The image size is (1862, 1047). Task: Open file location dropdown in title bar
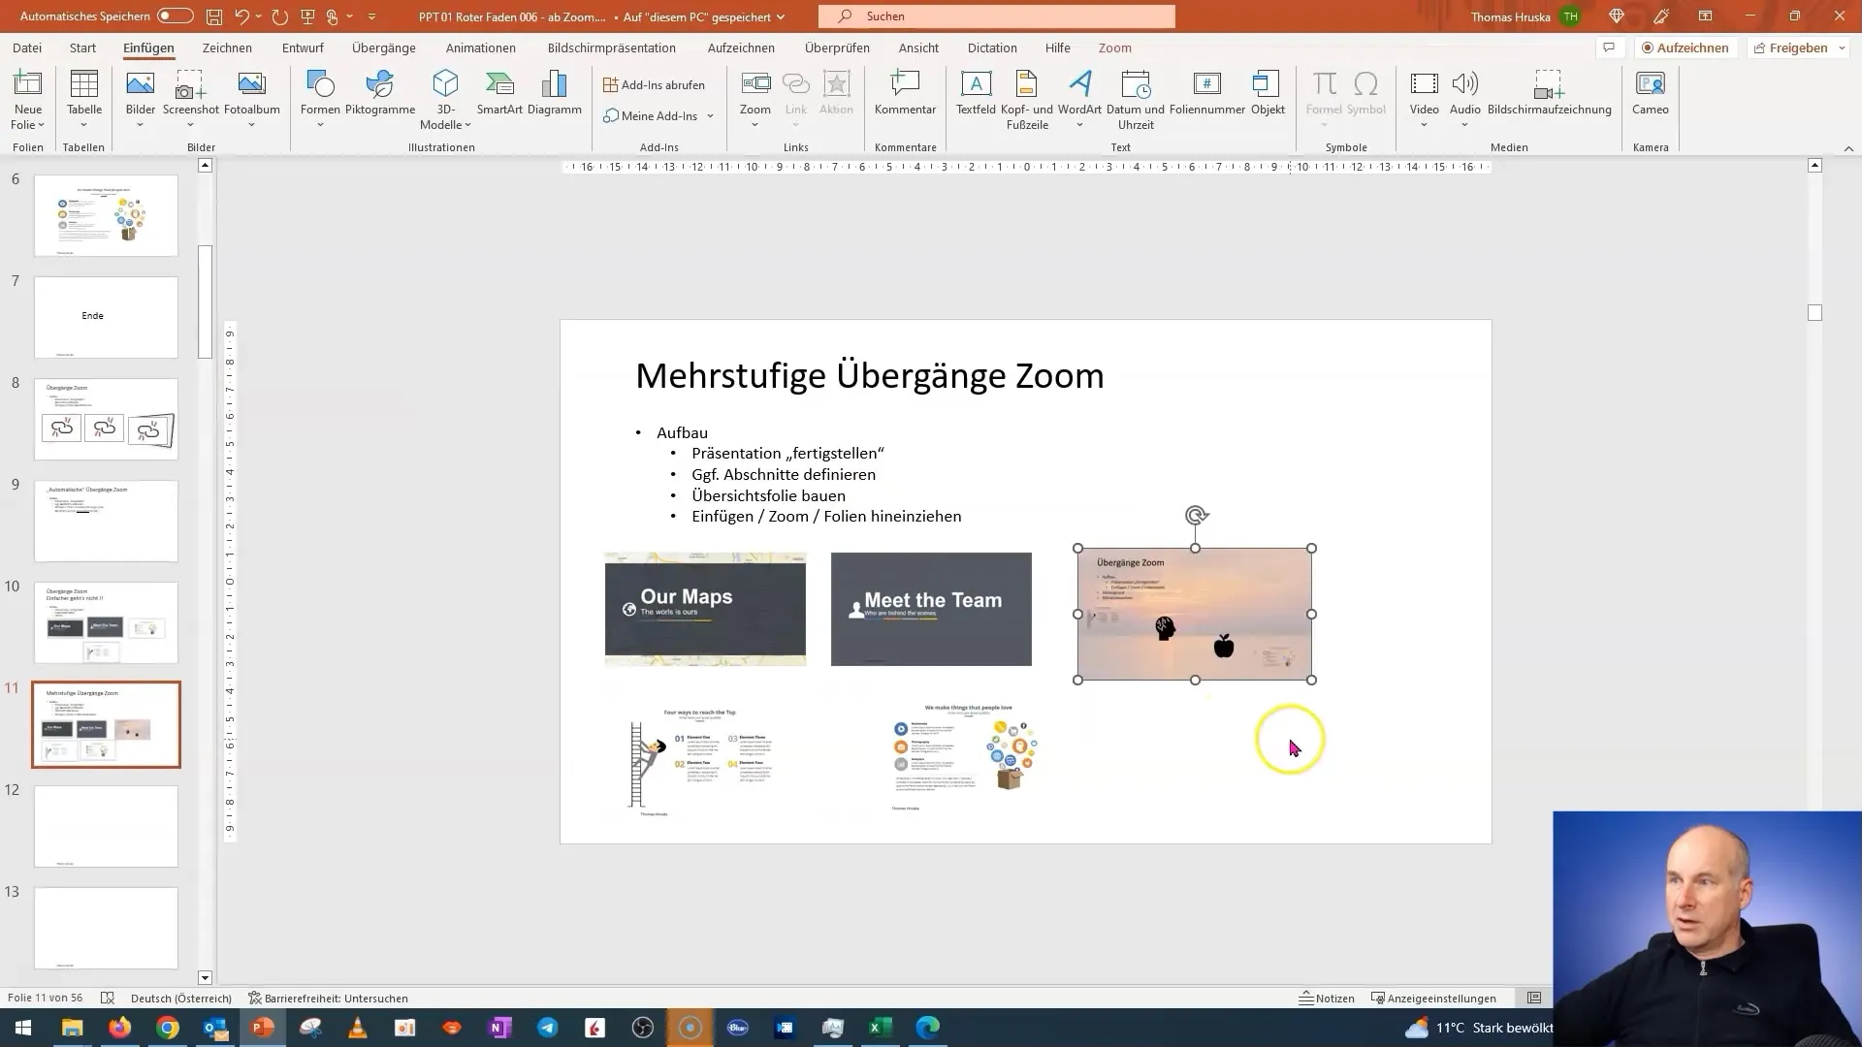pyautogui.click(x=781, y=16)
